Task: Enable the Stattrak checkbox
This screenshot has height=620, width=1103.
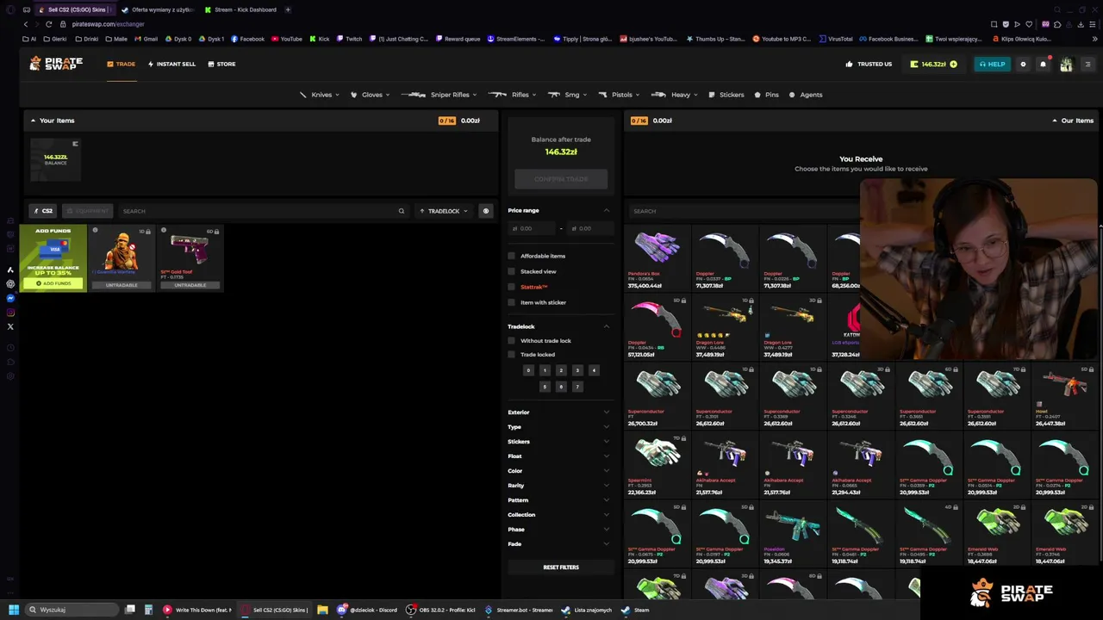Action: tap(511, 287)
